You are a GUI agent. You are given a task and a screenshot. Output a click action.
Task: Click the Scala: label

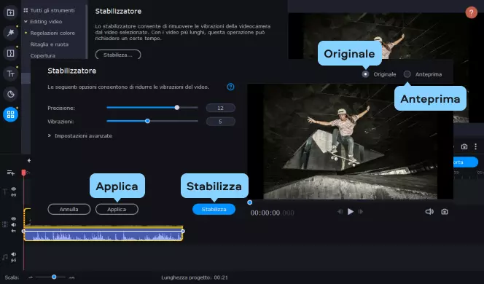pyautogui.click(x=12, y=277)
